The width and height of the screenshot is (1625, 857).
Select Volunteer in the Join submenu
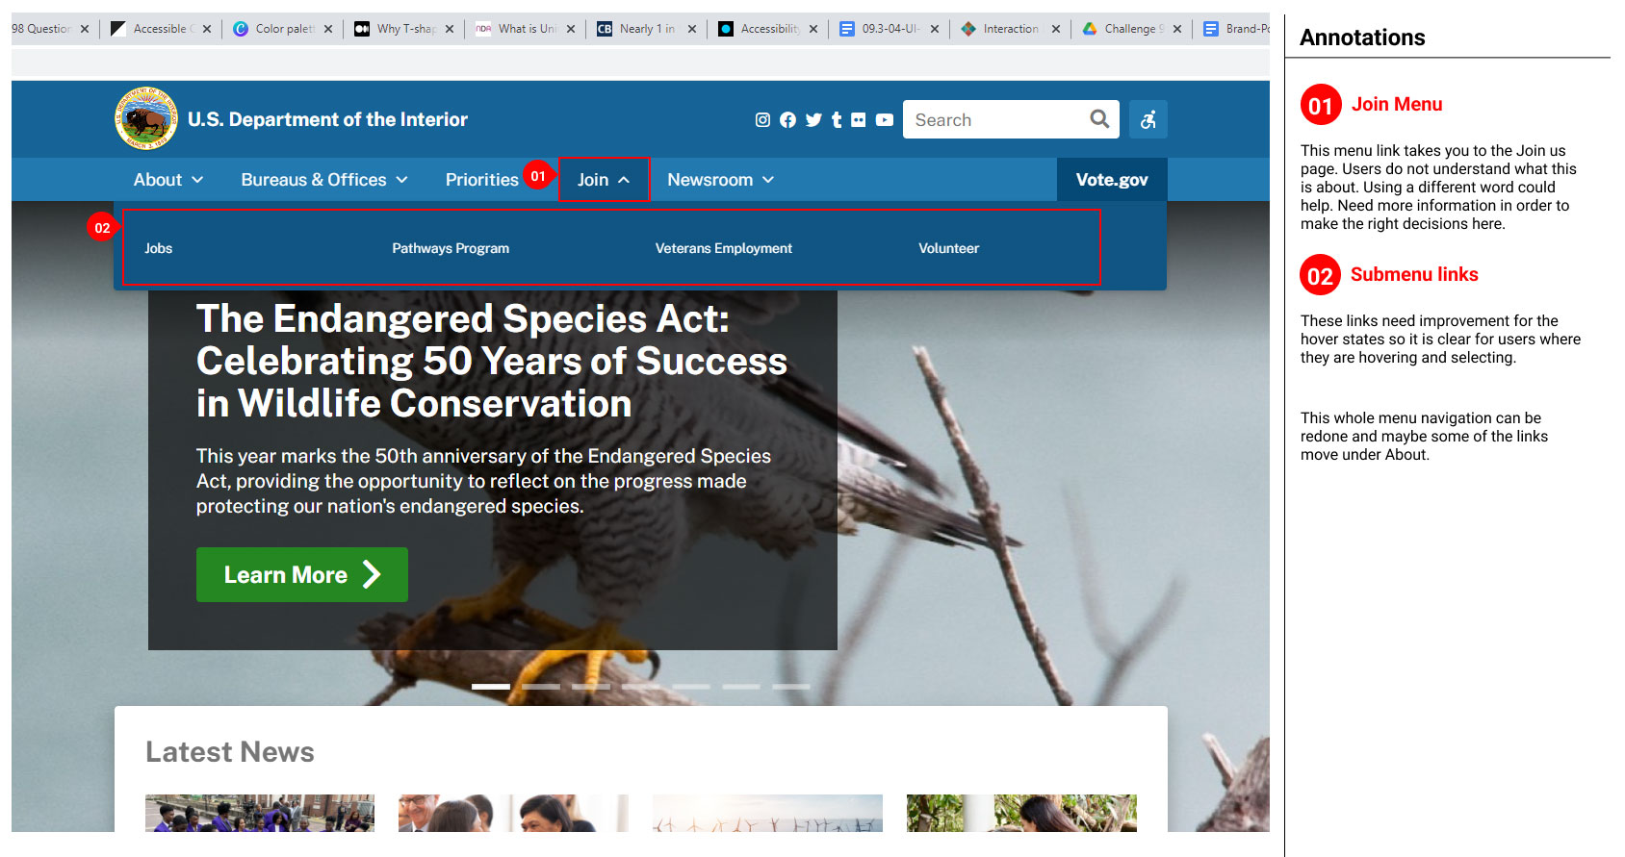948,248
